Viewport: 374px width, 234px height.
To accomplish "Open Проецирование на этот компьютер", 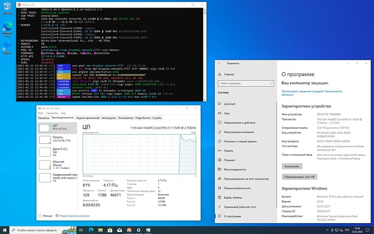I will (x=246, y=179).
